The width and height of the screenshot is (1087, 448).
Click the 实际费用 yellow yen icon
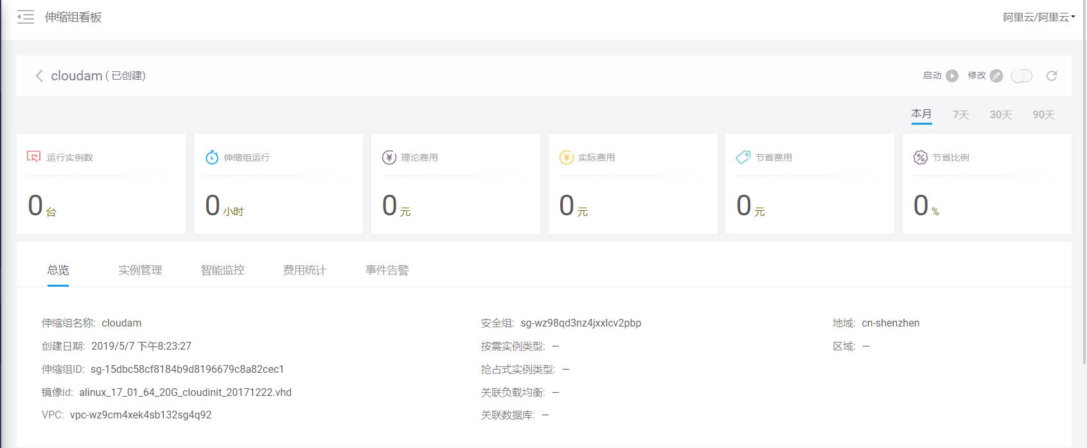[x=566, y=157]
